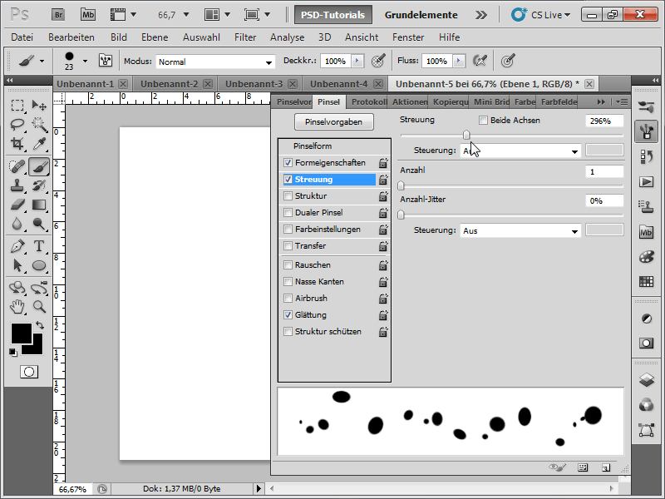Enable the Rauschen checkbox

[x=288, y=264]
